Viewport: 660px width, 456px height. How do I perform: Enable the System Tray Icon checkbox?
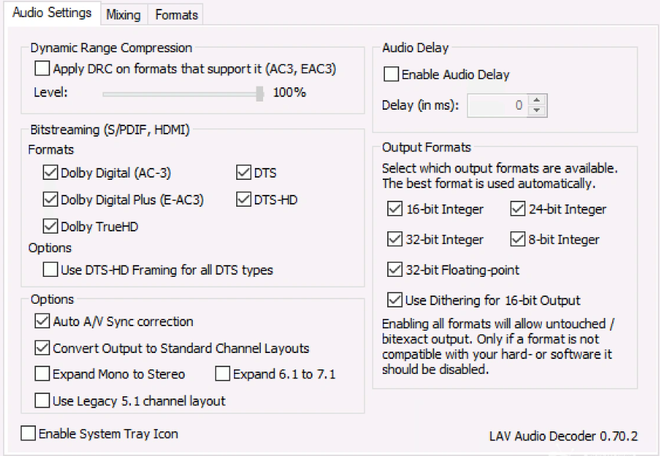pos(28,434)
